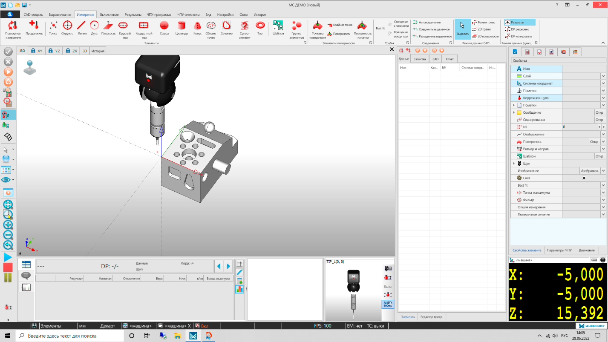Start a Плоскость plane measurement
The image size is (608, 342).
tap(108, 28)
